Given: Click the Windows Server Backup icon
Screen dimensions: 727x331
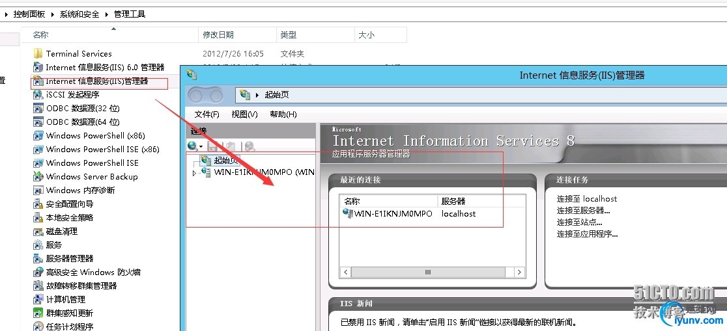Looking at the screenshot, I should click(38, 176).
